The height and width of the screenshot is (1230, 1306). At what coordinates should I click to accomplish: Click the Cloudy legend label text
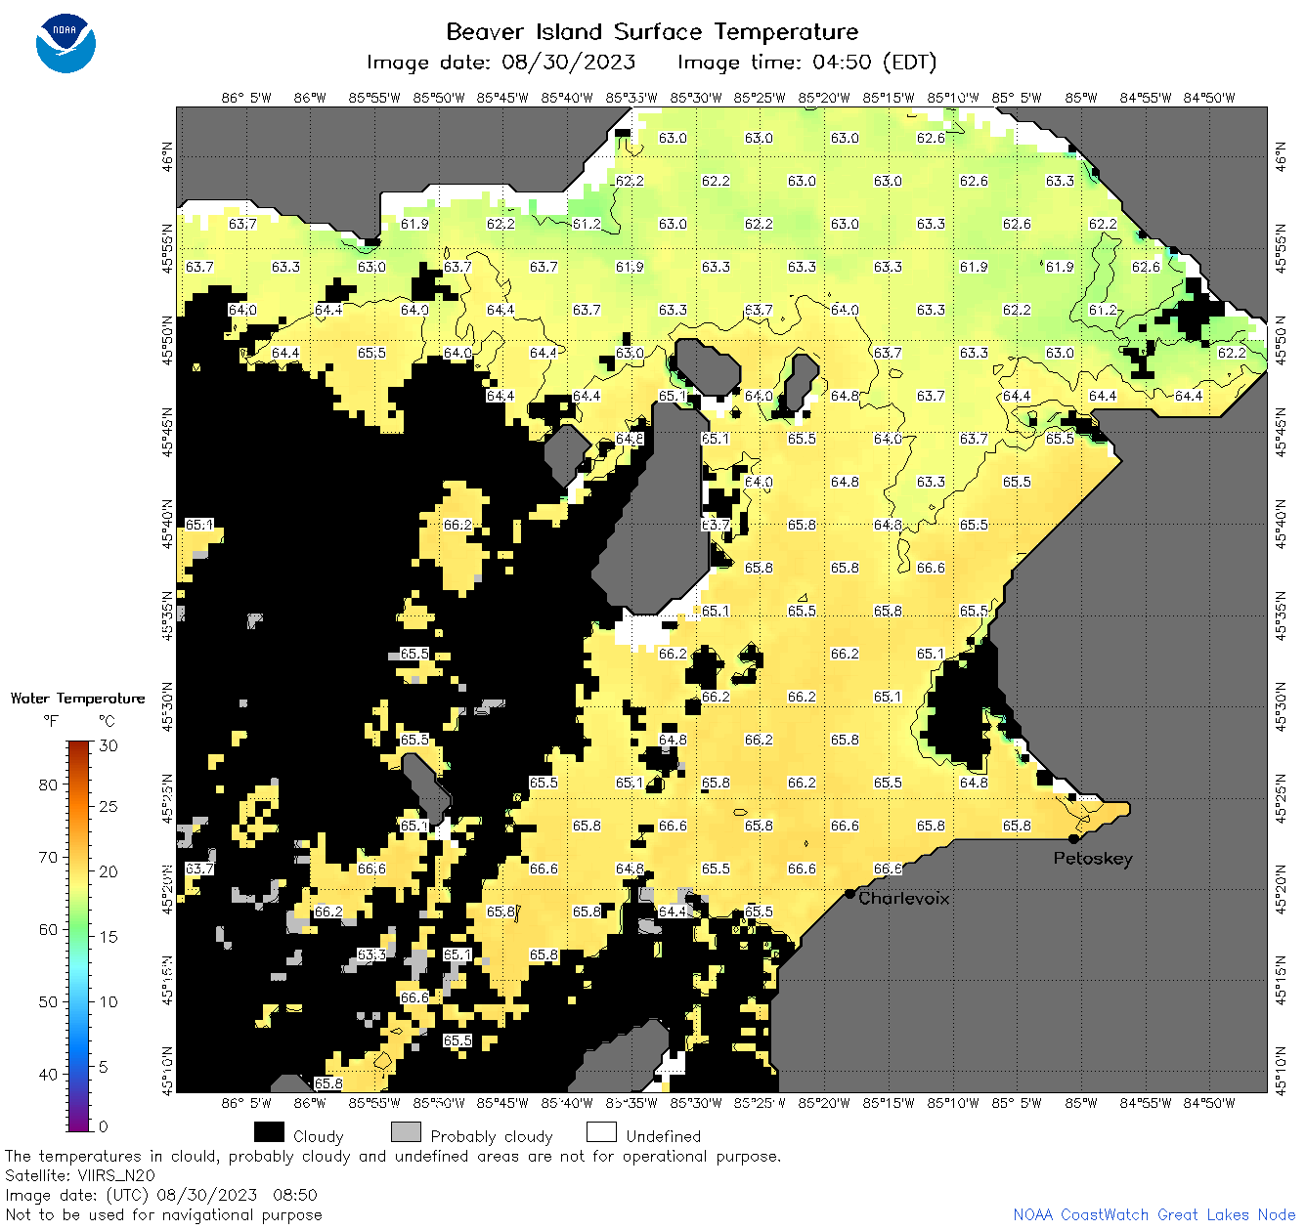coord(318,1136)
